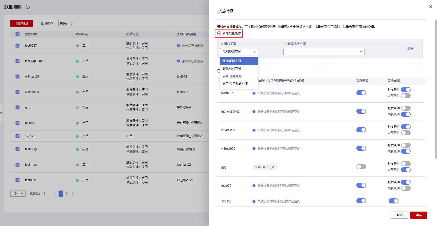Click info icon next to 该产品已被删除
The width and height of the screenshot is (437, 226).
(178, 46)
